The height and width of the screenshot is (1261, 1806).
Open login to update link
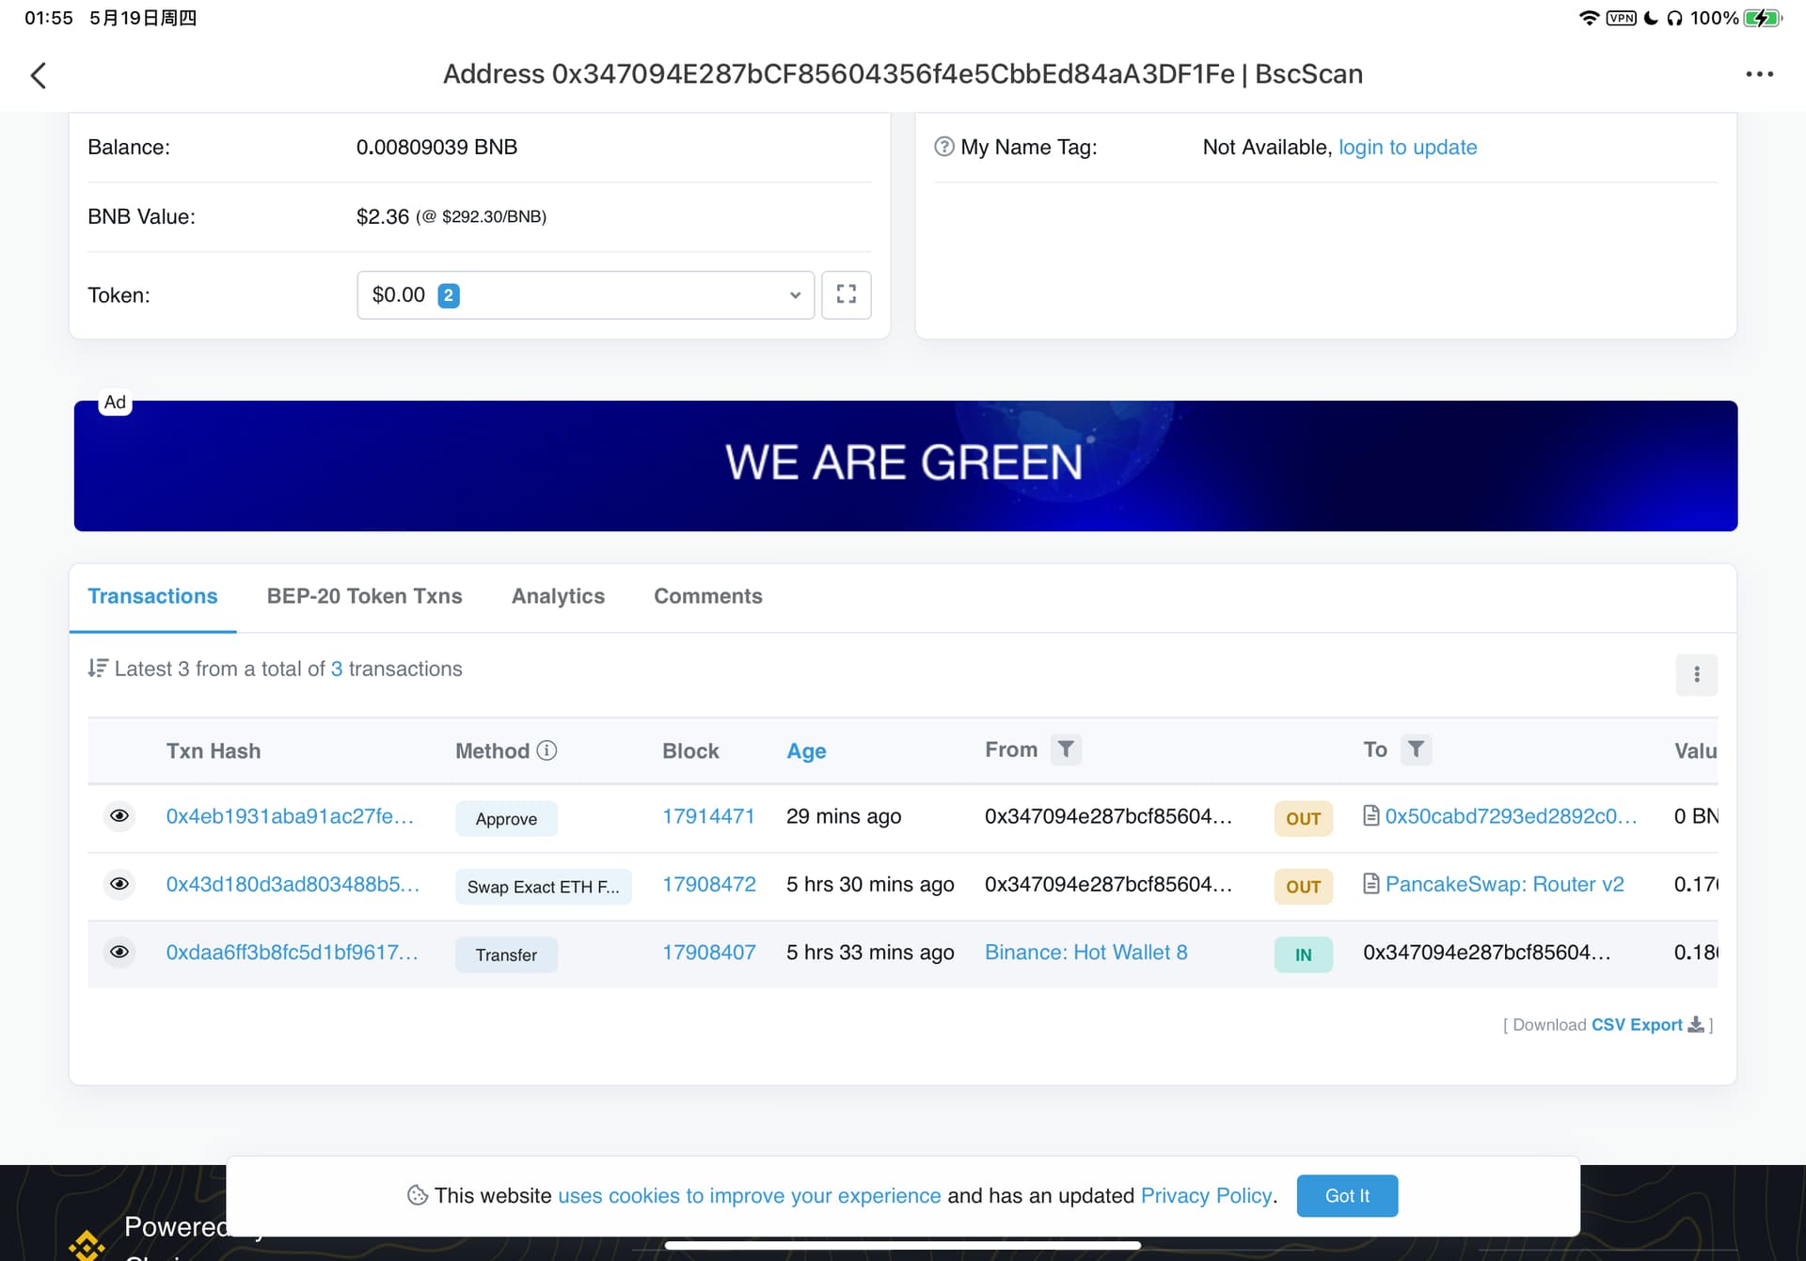pyautogui.click(x=1407, y=147)
